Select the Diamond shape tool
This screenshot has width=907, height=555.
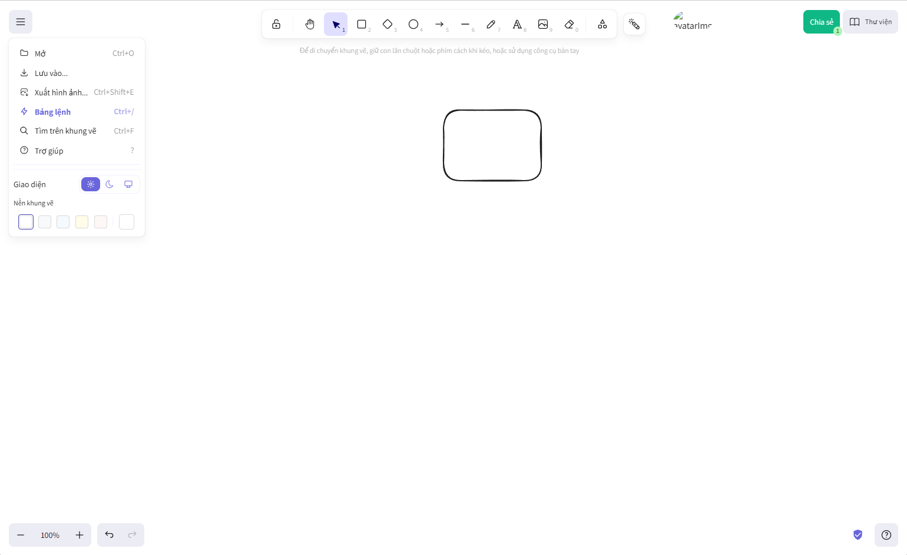point(388,24)
